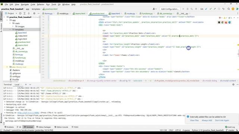Open Project panel settings gear
Viewport: 239px width, 134px height.
34,13
